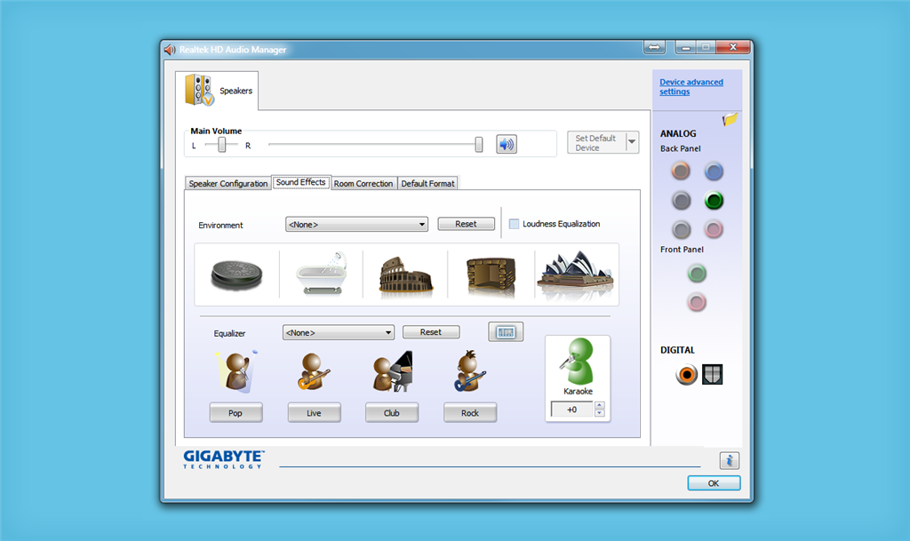Viewport: 910px width, 541px height.
Task: Click the digital optical output icon
Action: [712, 375]
